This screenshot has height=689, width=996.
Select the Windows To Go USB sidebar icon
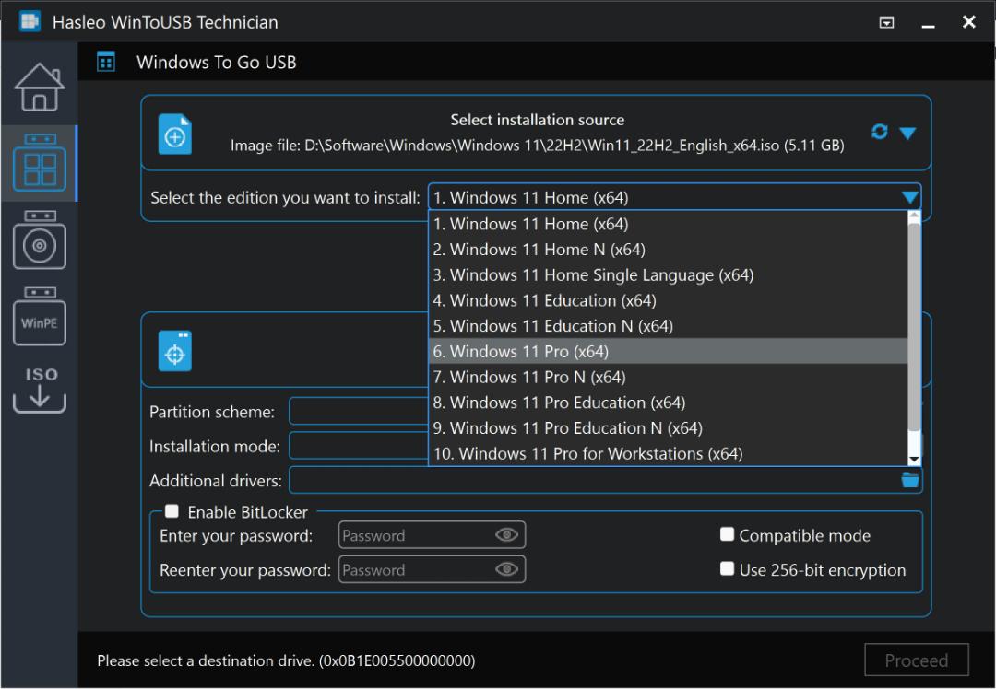click(x=40, y=163)
